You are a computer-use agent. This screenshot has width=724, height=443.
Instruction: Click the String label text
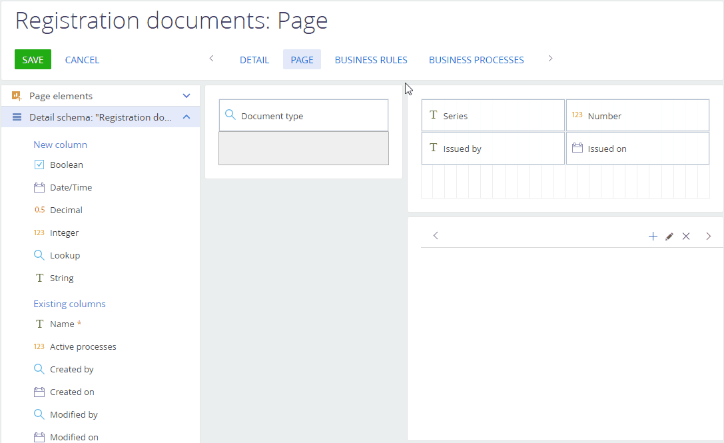click(62, 278)
